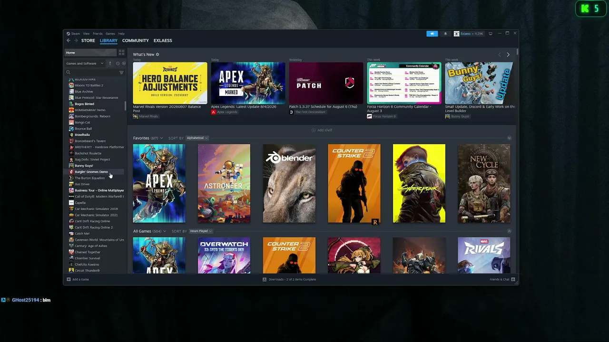
Task: Select Century: Age of Ashes in list
Action: pyautogui.click(x=95, y=246)
